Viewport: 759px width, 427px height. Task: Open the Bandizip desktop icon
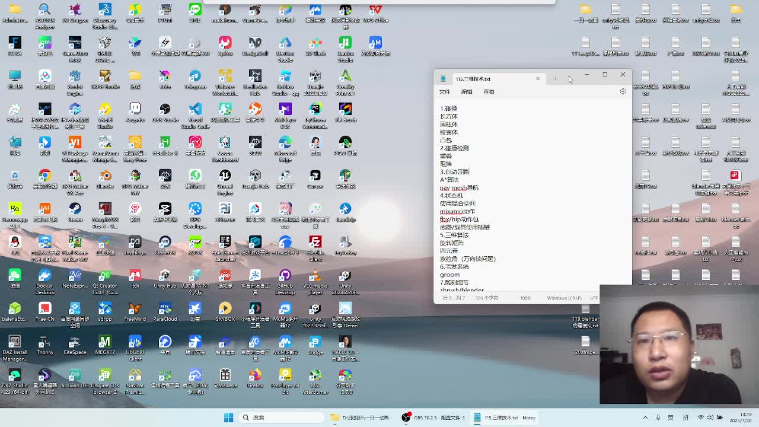(345, 212)
